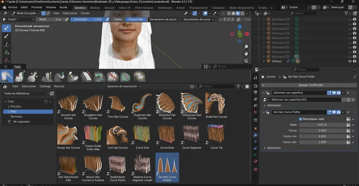The width and height of the screenshot is (359, 186).
Task: Toggle visibility of FBHead object
Action: click(349, 61)
